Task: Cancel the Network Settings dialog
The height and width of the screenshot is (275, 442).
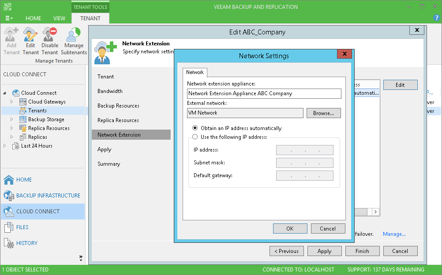Action: (328, 229)
